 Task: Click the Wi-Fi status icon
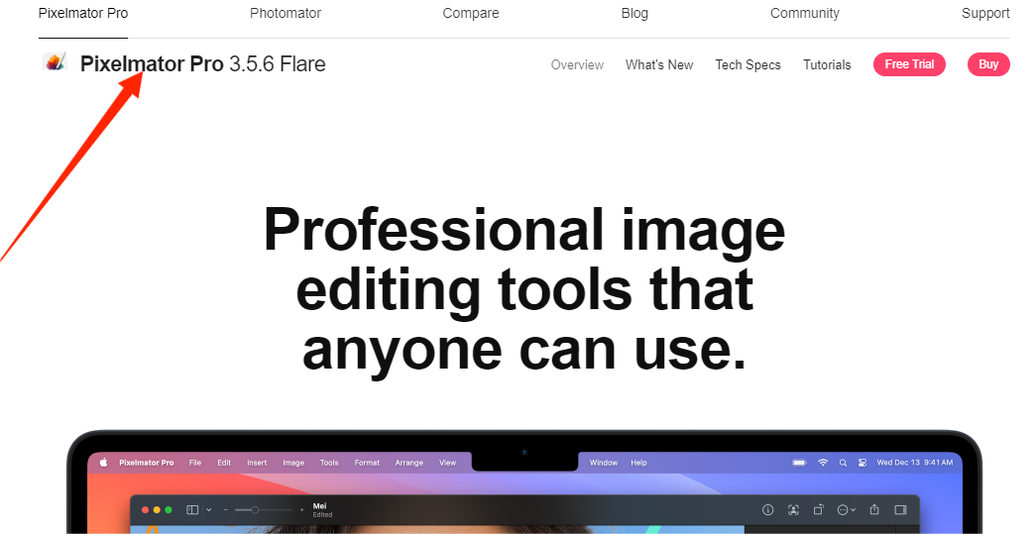click(823, 463)
